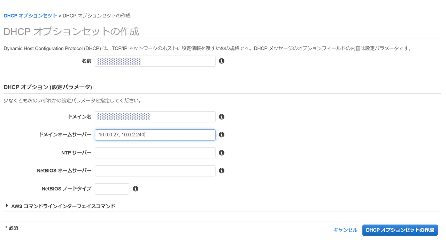Click the ドメインネームサーバー label text
The height and width of the screenshot is (251, 446).
tap(65, 135)
